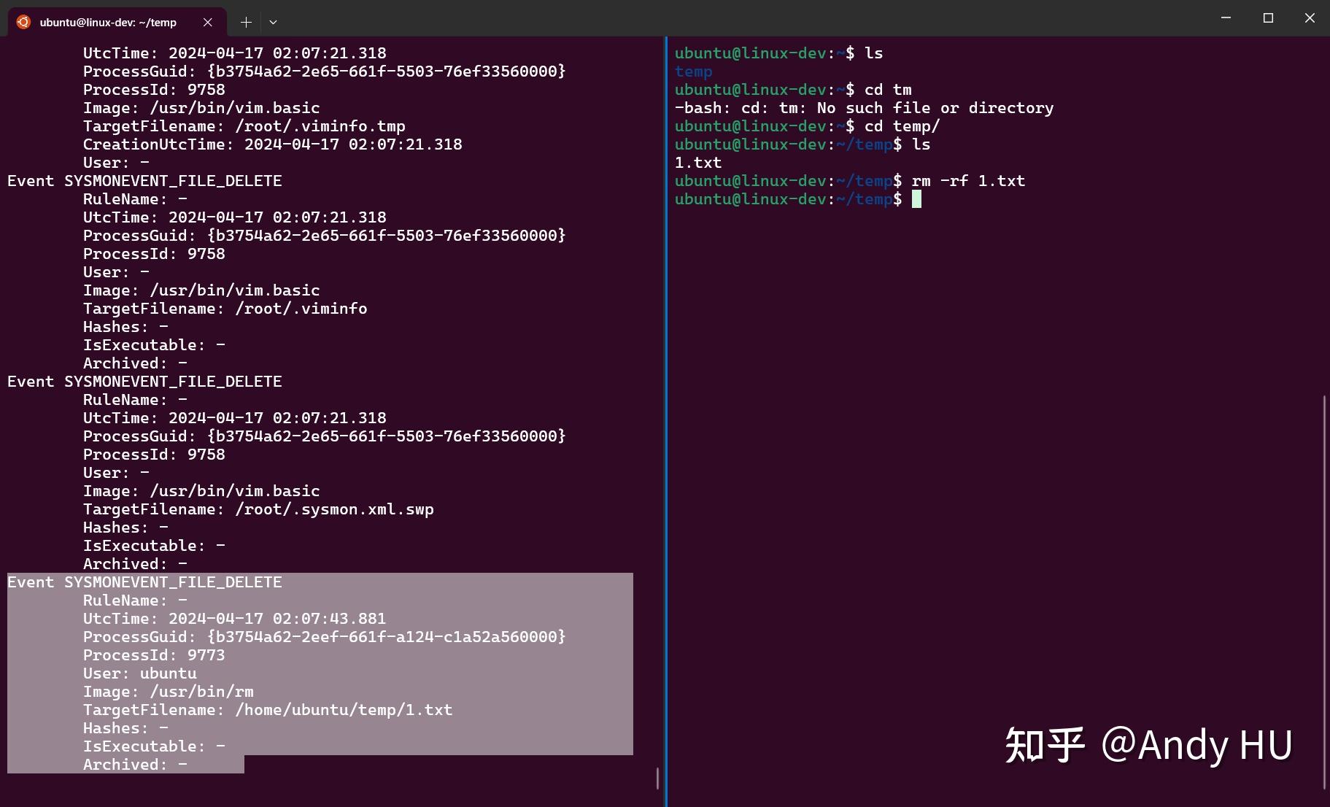Click the teal temp directory name in ls output
1330x807 pixels.
(692, 71)
